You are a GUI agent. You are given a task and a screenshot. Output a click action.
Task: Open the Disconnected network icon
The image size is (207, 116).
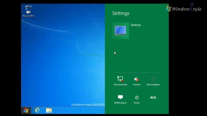point(120,81)
